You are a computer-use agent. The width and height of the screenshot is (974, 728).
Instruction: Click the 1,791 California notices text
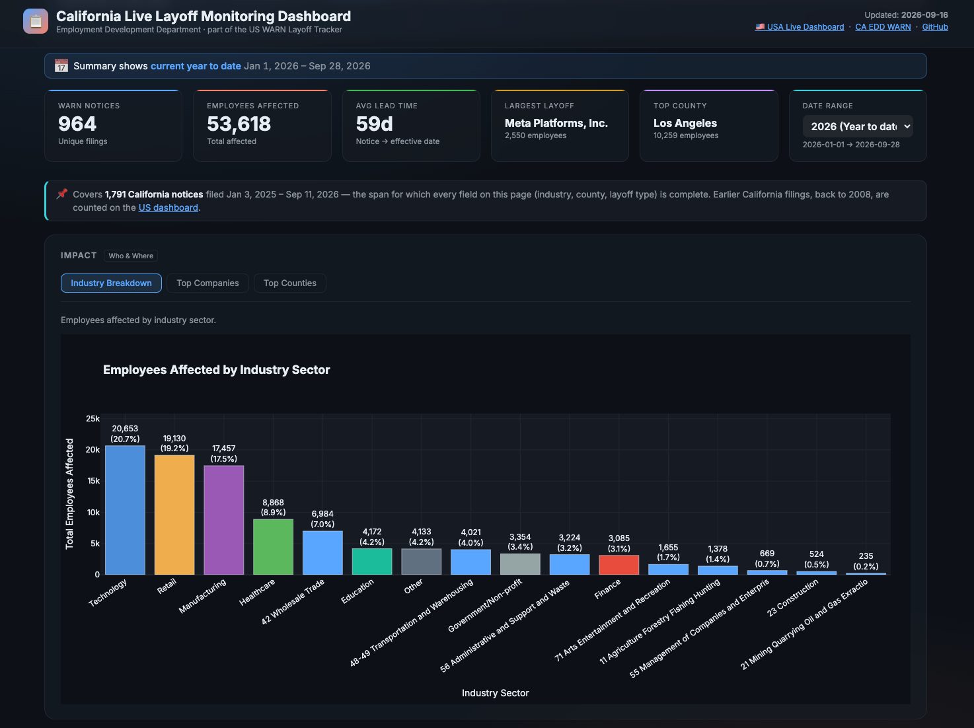coord(154,194)
